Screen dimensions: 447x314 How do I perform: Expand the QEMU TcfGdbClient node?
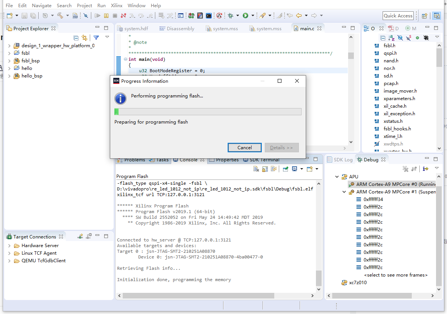9,260
